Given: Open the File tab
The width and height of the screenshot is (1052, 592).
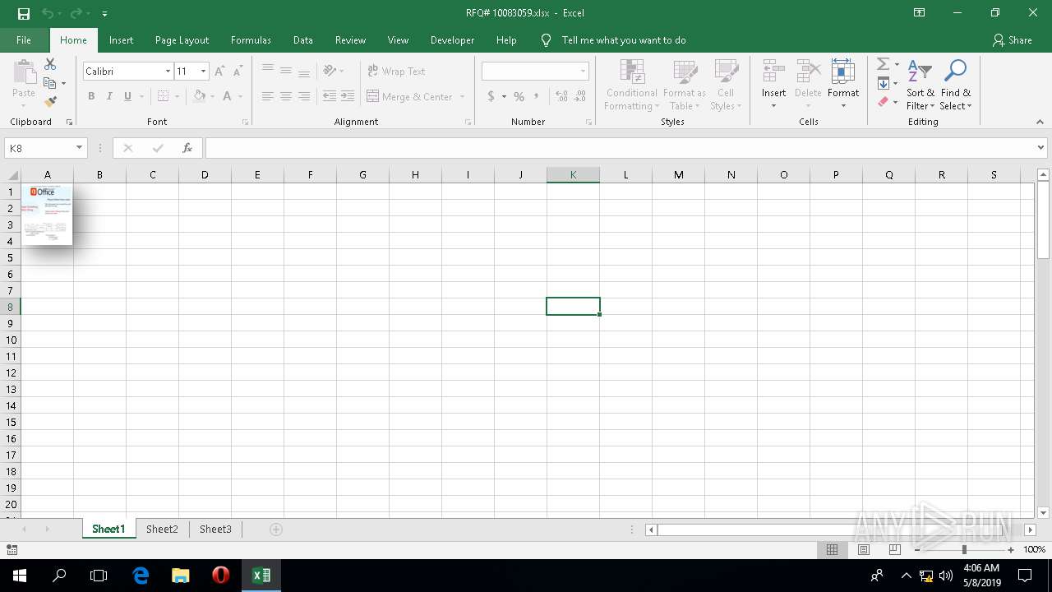Looking at the screenshot, I should 24,39.
